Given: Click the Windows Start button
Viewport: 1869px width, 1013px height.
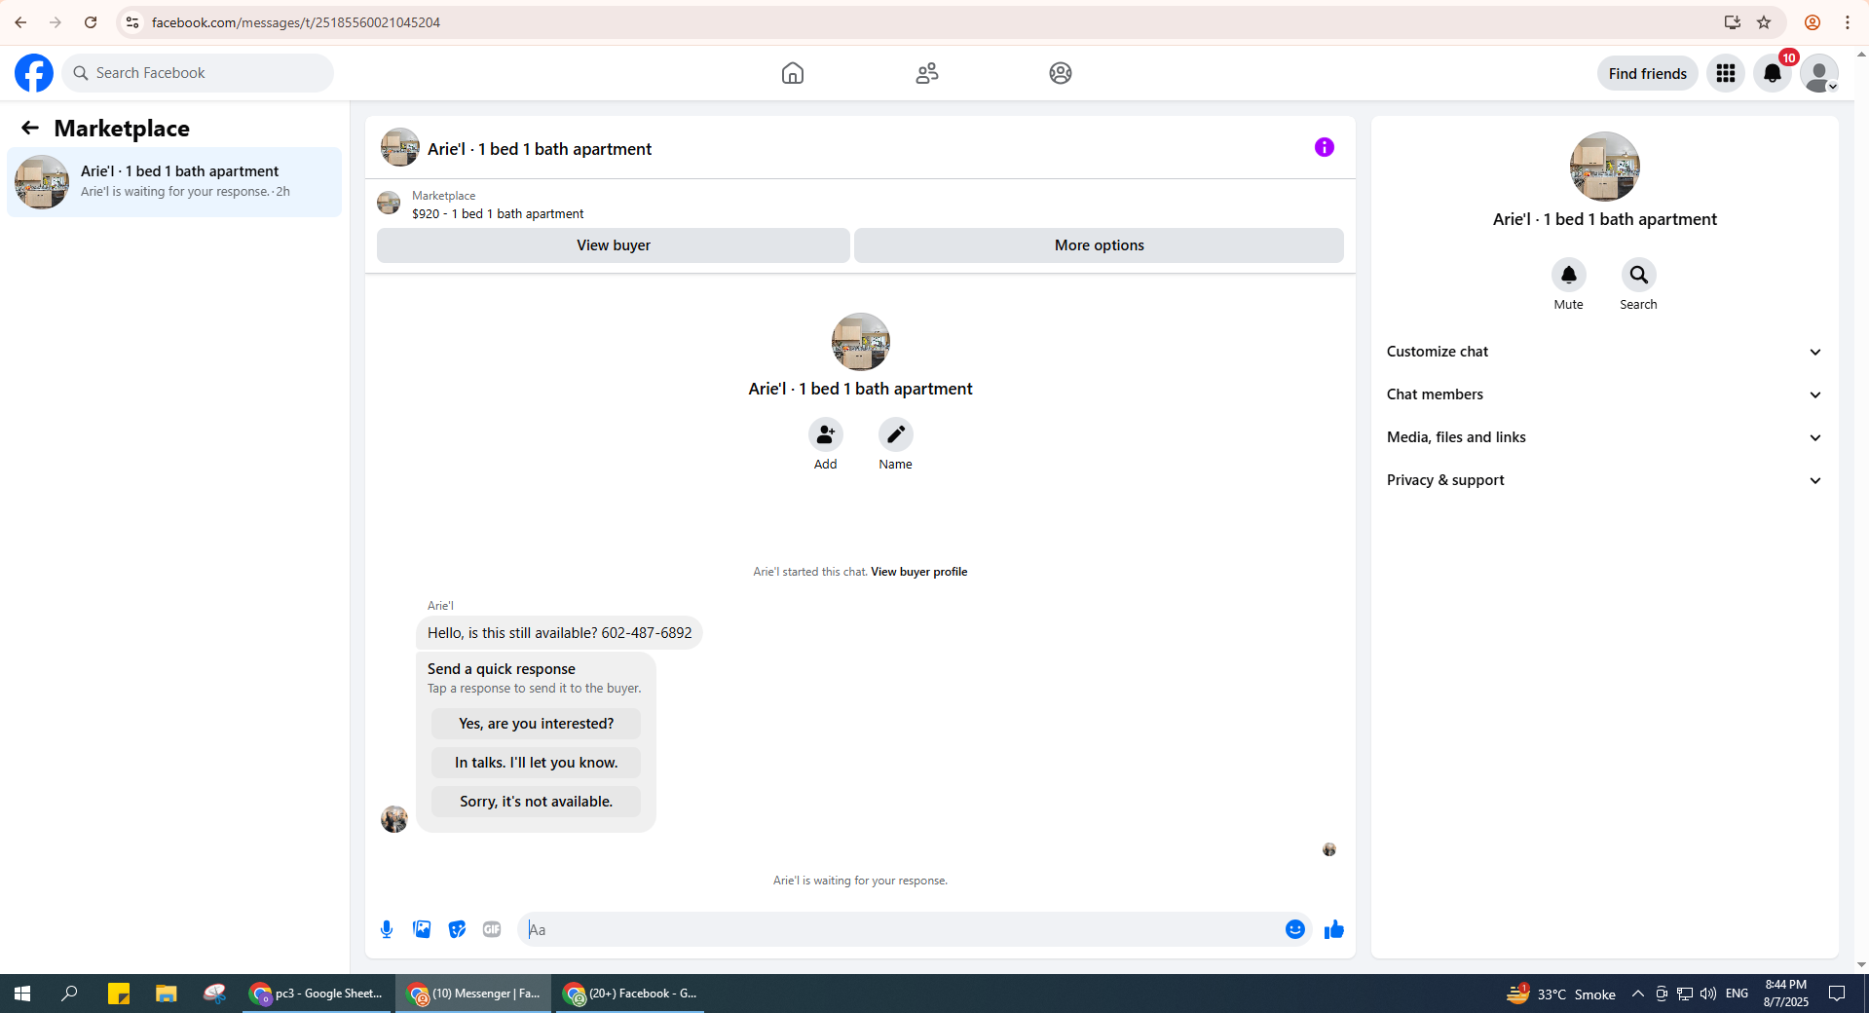Looking at the screenshot, I should pyautogui.click(x=22, y=994).
